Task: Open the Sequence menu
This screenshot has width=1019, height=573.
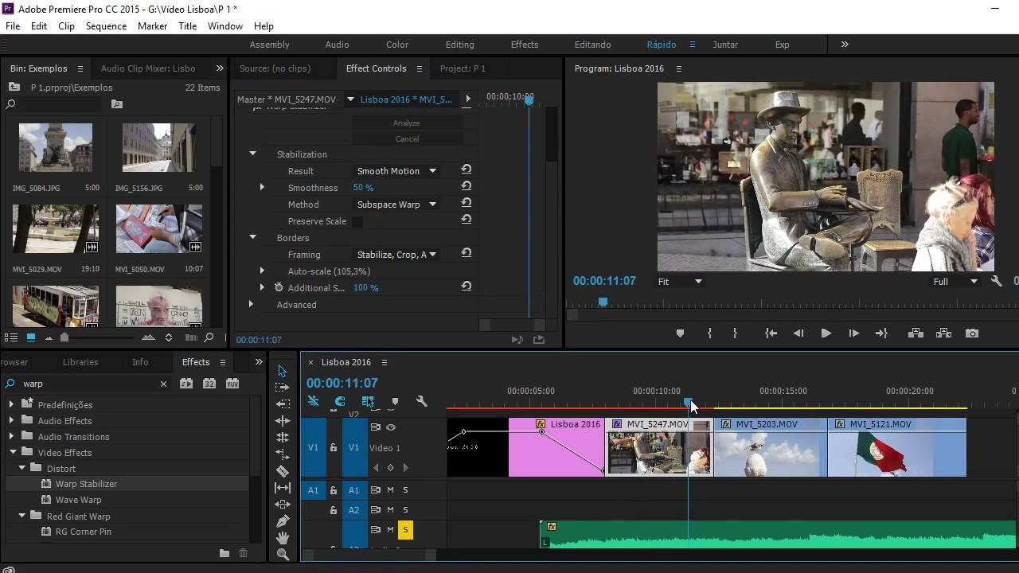Action: (x=106, y=26)
